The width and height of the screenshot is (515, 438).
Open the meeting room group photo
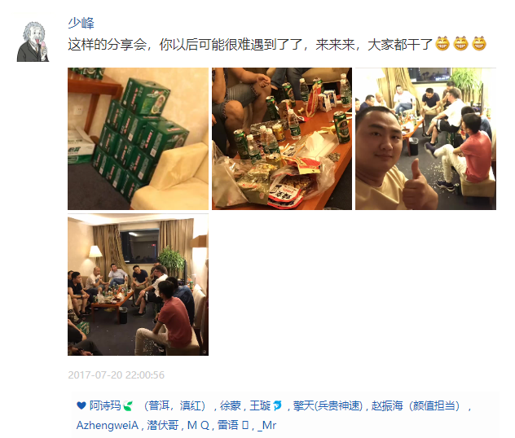(x=138, y=284)
